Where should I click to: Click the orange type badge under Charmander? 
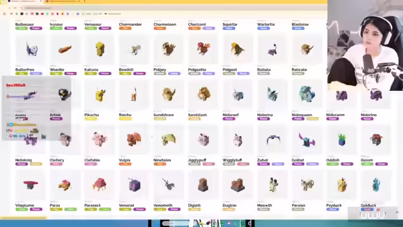pos(125,28)
